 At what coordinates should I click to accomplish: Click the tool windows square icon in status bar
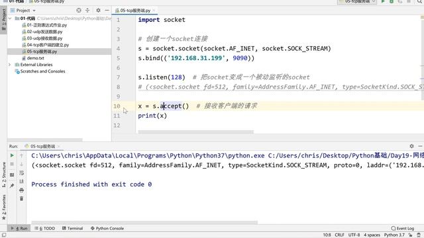click(x=4, y=235)
